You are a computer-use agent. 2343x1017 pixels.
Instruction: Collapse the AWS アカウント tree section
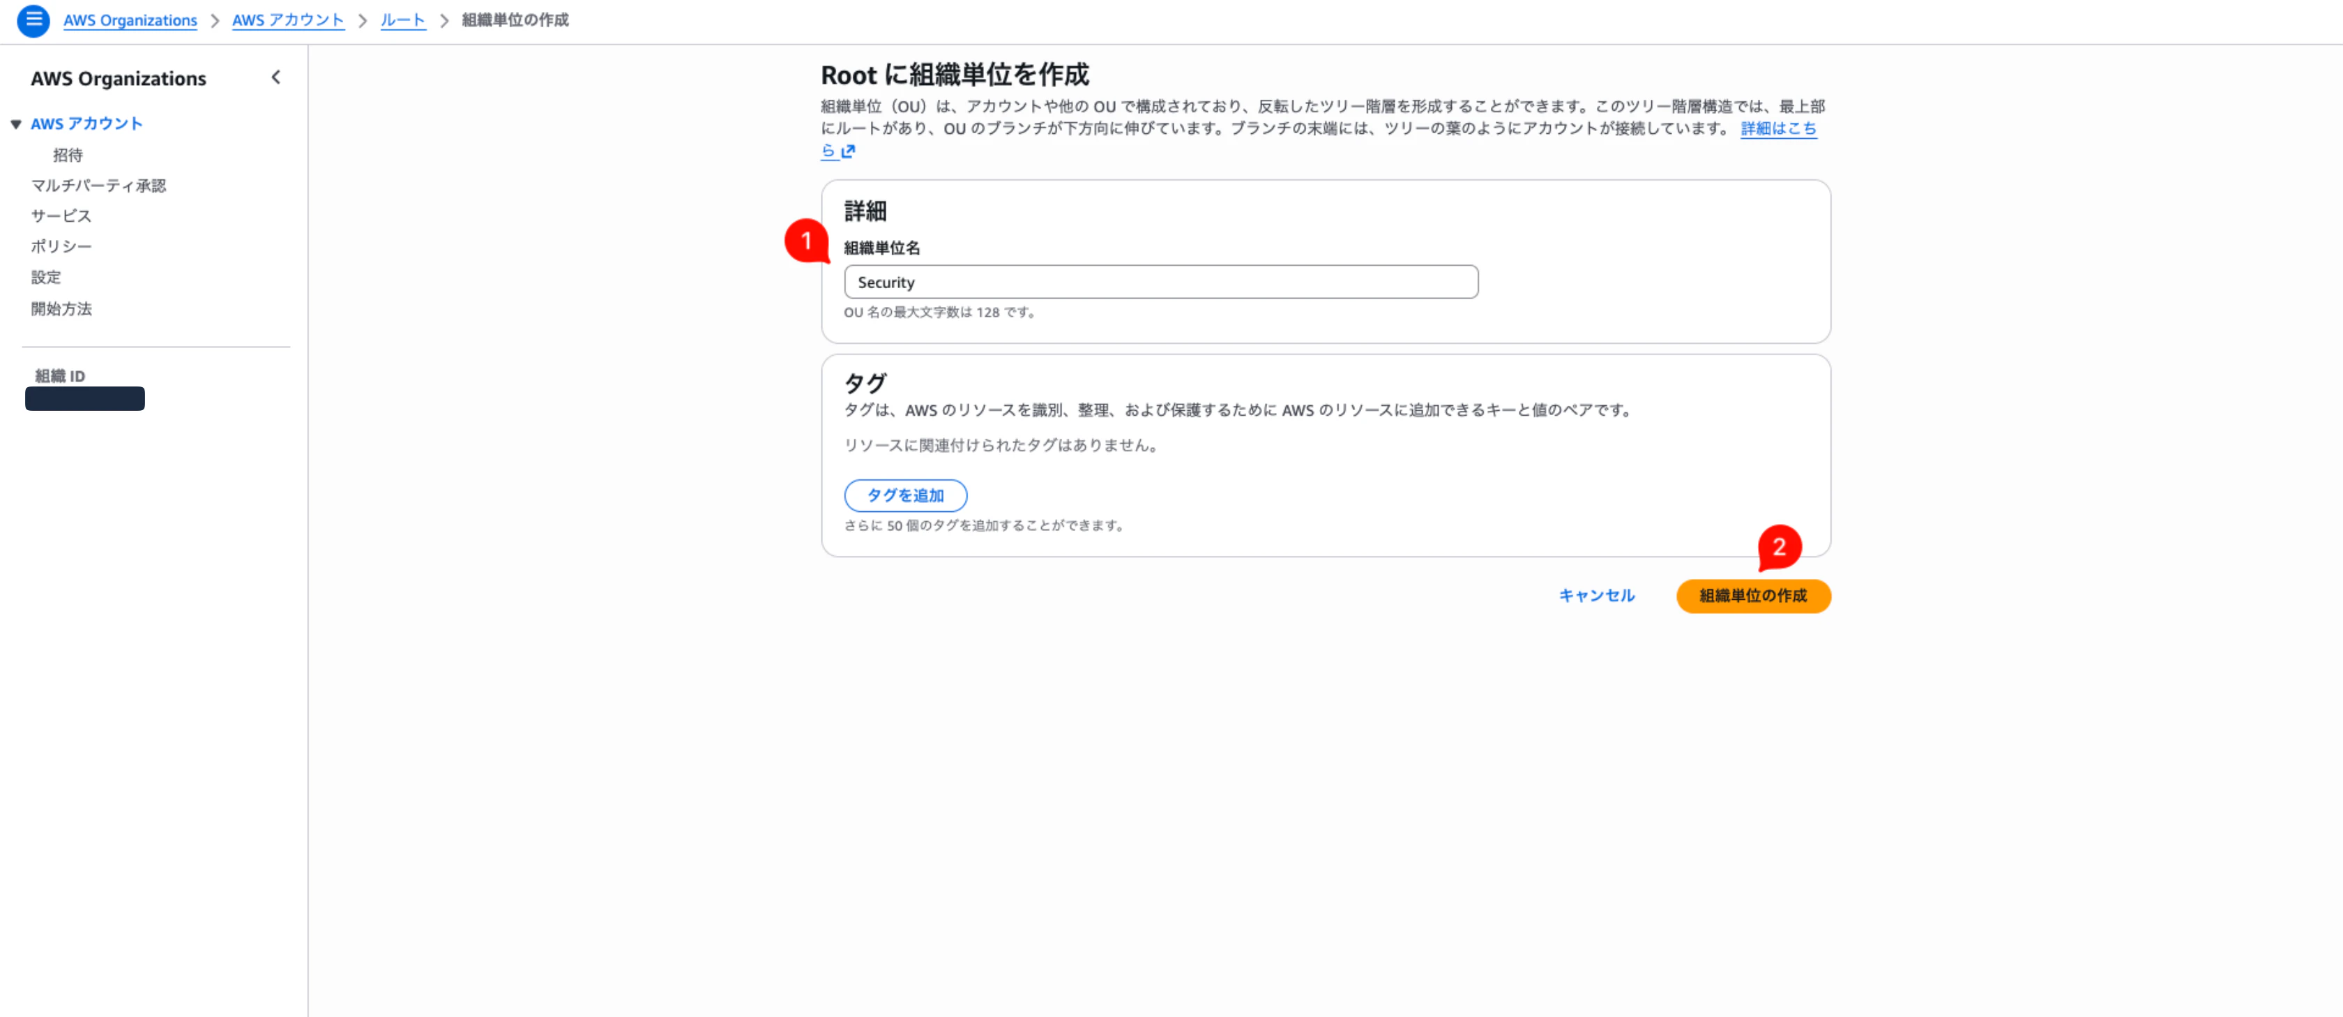[15, 123]
